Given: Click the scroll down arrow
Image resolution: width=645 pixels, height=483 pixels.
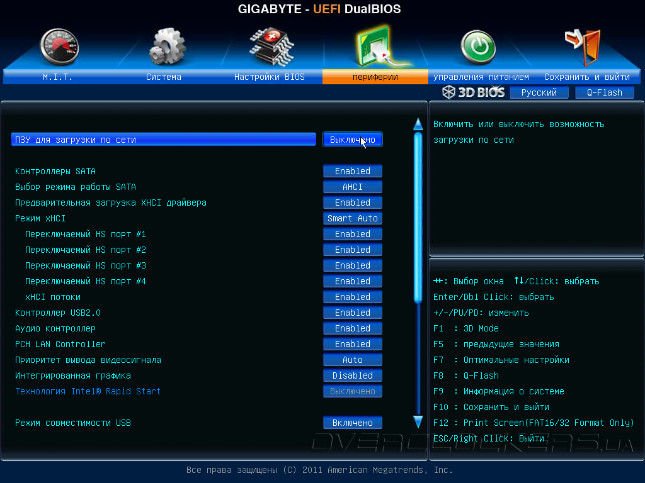Looking at the screenshot, I should click(x=418, y=421).
